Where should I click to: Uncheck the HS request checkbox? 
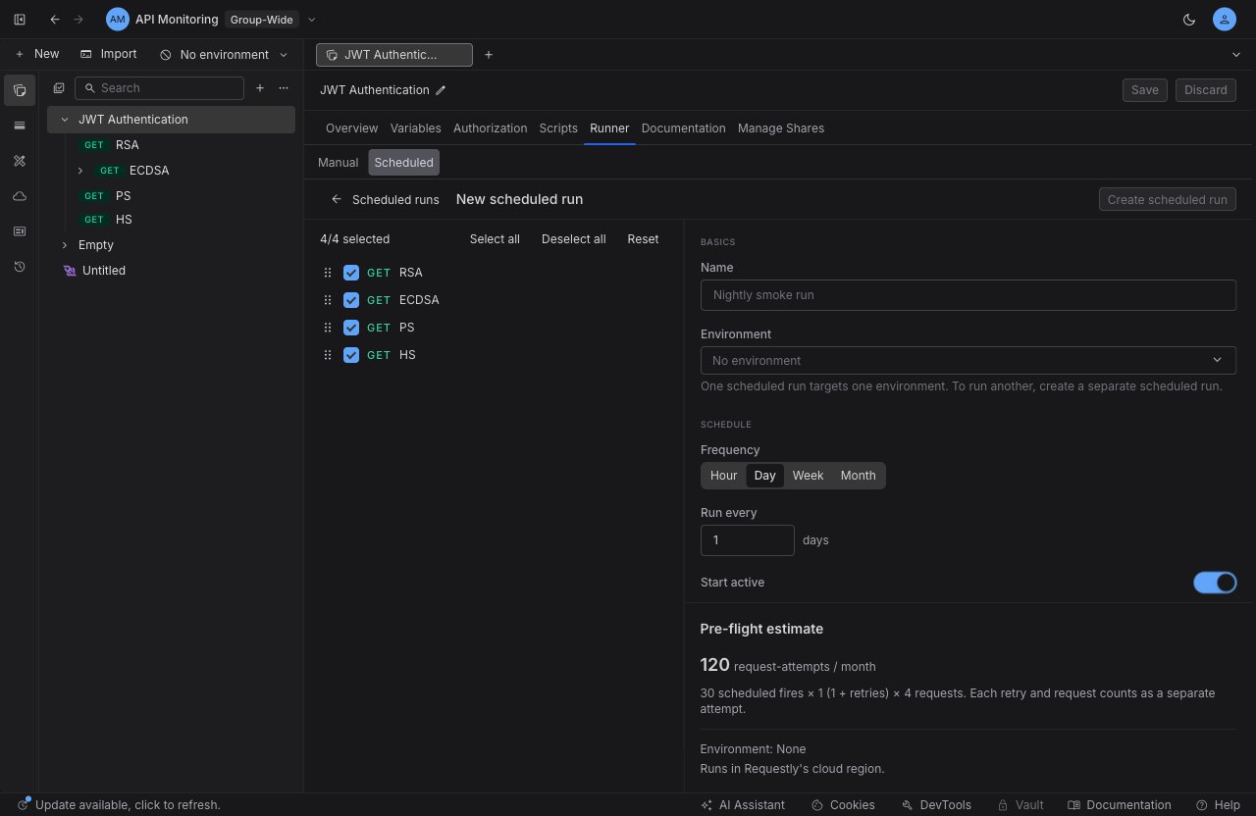351,355
